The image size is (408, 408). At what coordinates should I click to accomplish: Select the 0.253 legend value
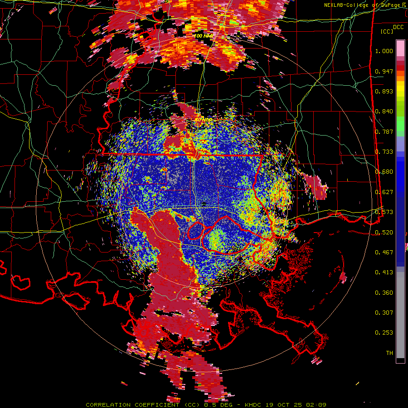pos(384,333)
